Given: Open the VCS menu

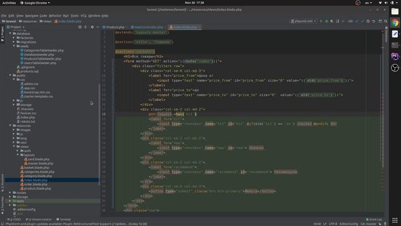Looking at the screenshot, I should (x=83, y=16).
